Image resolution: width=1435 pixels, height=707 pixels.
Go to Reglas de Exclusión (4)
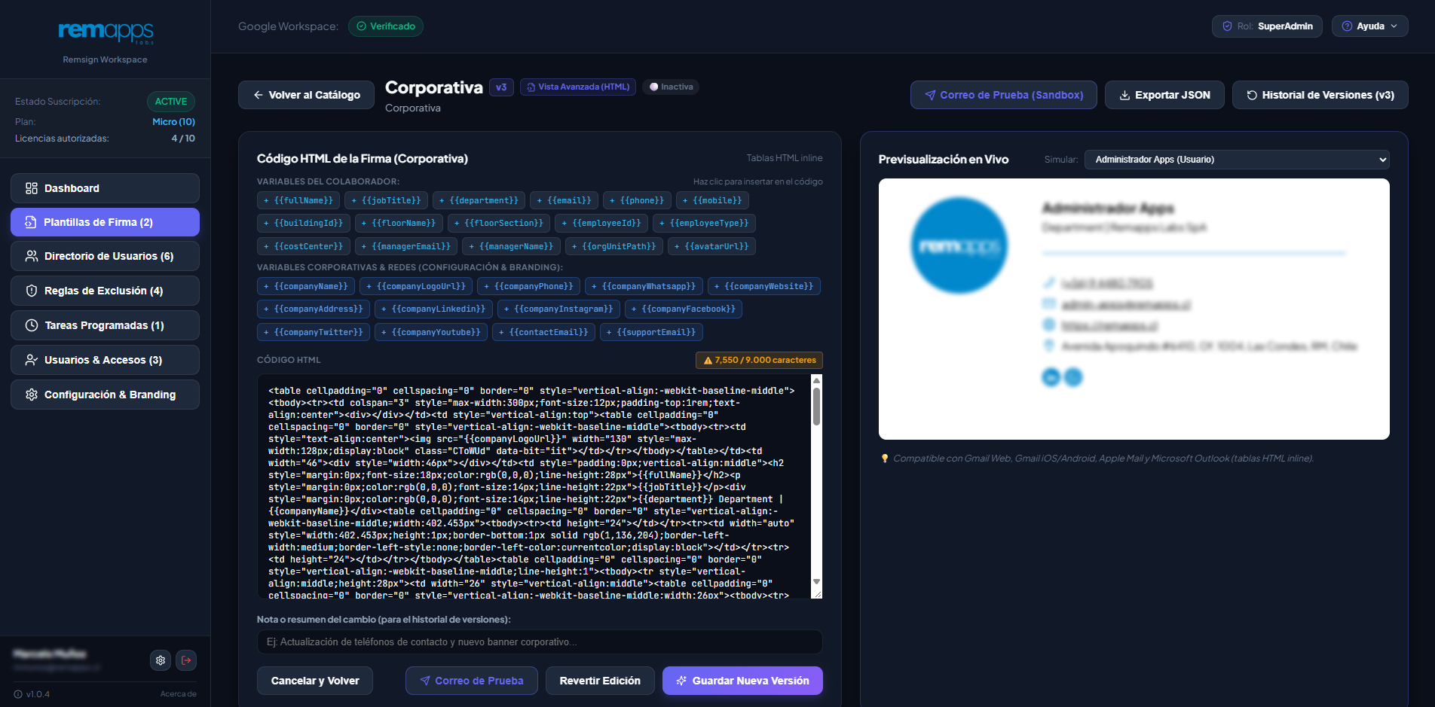(x=105, y=291)
